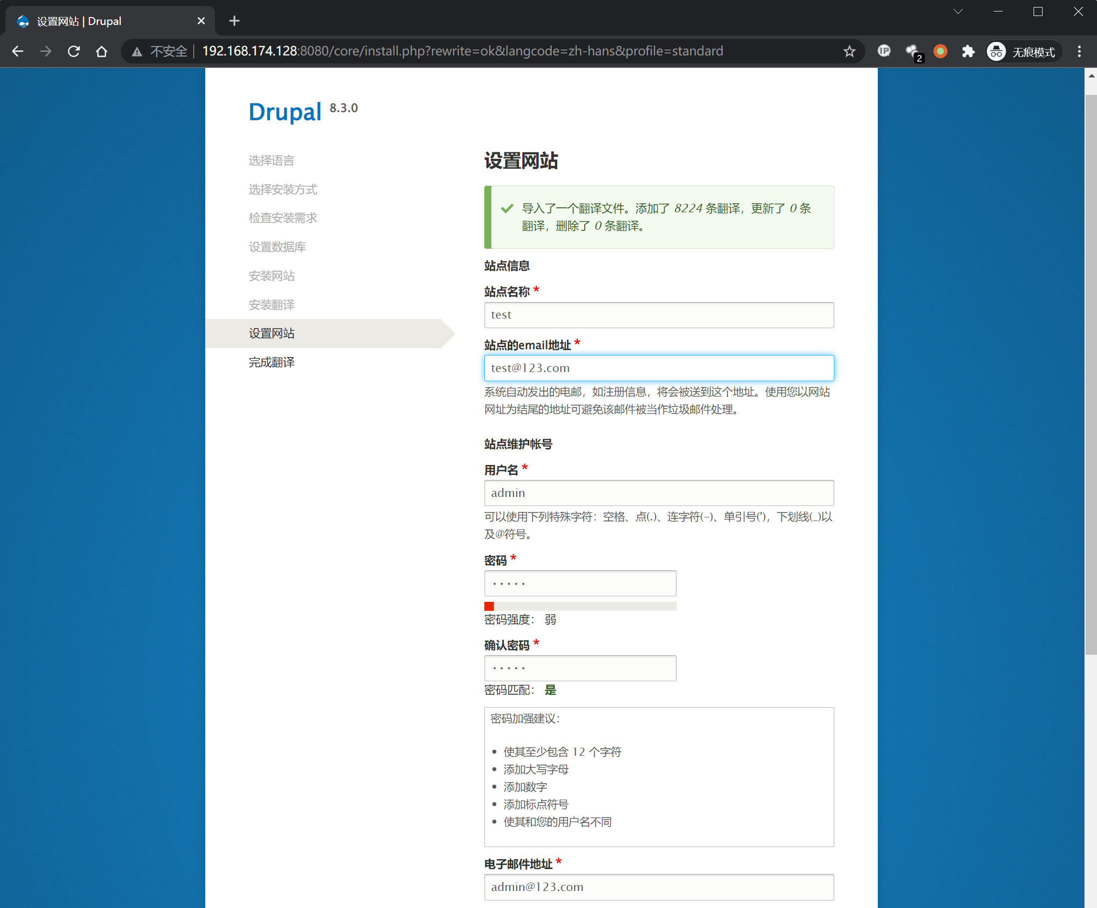
Task: Click the home icon in the toolbar
Action: tap(102, 51)
